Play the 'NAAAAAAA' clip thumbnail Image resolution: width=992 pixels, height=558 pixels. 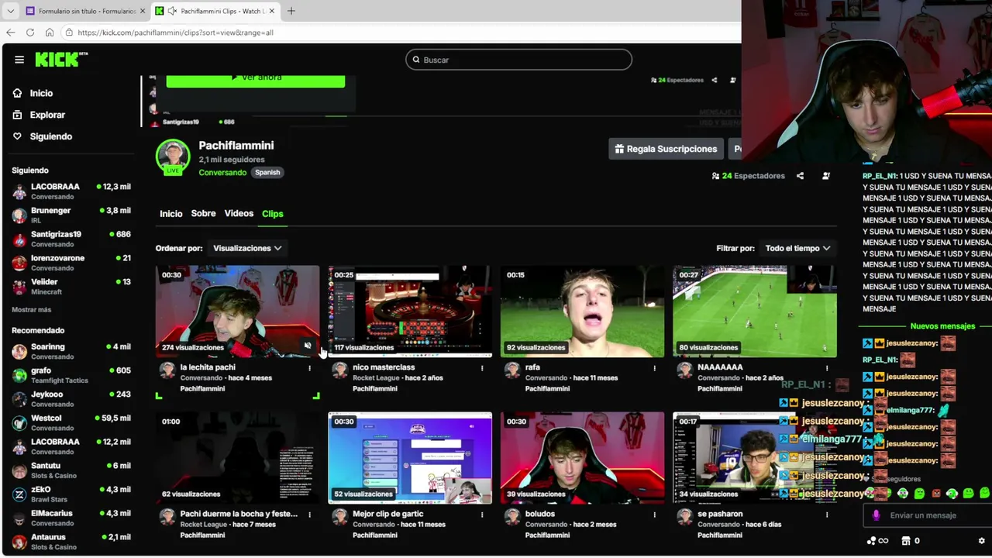tap(755, 311)
